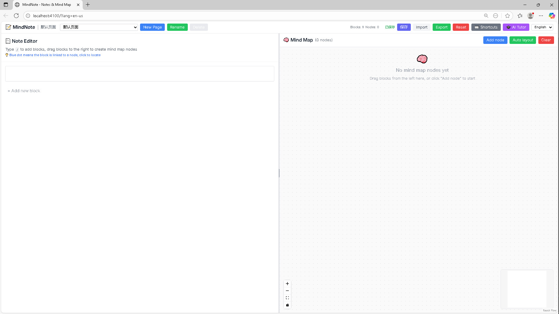Open the English language dropdown

click(x=542, y=27)
